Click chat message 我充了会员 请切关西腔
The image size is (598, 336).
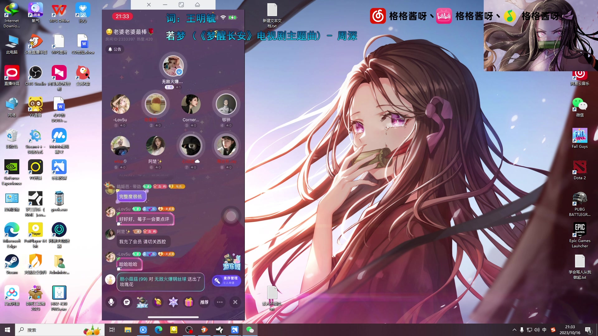click(143, 242)
